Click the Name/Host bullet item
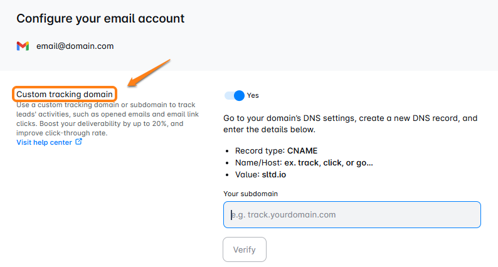 click(x=304, y=163)
